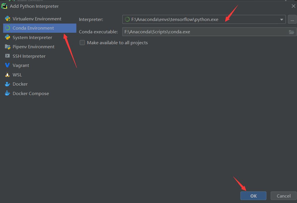
Task: Select the WSL option
Action: point(40,75)
